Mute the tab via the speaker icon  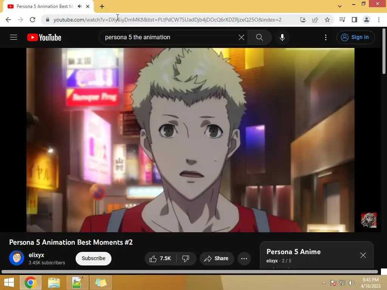79,6
